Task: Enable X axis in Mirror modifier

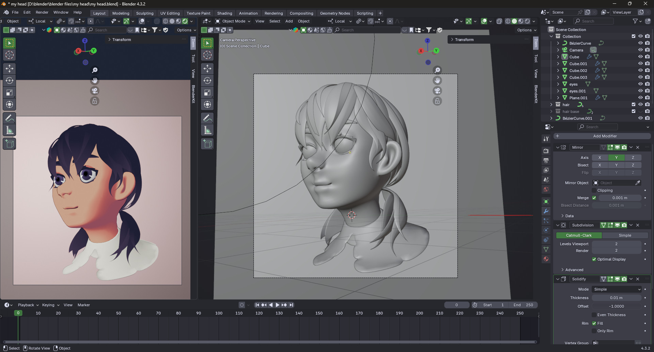Action: click(x=600, y=158)
